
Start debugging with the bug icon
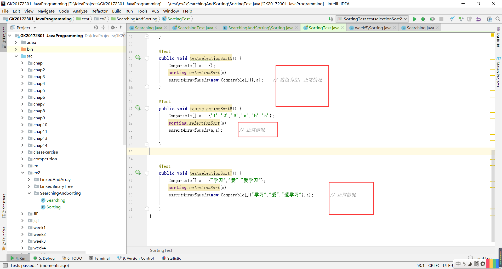pos(423,19)
